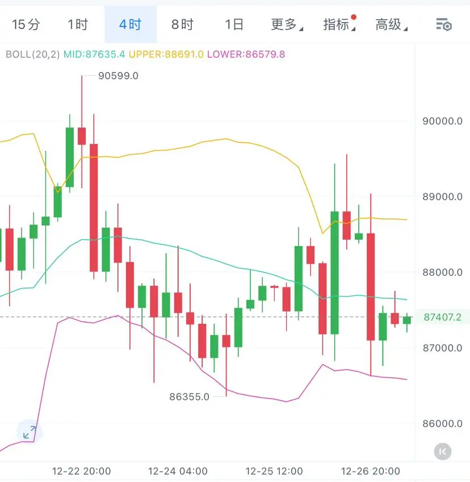The height and width of the screenshot is (482, 470).
Task: Select the candle with 86355.0 low wick
Action: point(226,341)
